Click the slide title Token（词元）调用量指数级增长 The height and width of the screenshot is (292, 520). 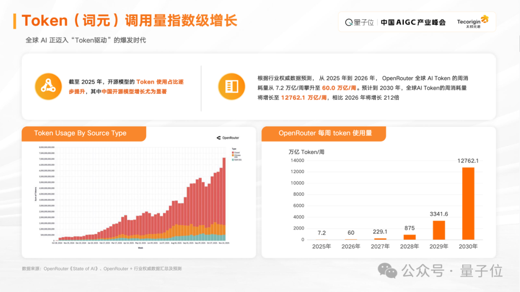tap(130, 21)
